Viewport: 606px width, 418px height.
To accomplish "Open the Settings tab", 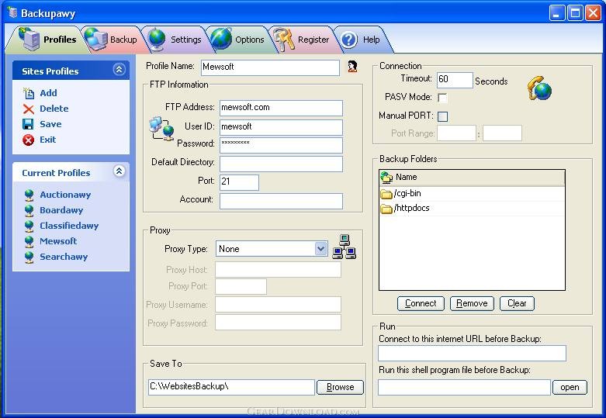I will tap(176, 40).
